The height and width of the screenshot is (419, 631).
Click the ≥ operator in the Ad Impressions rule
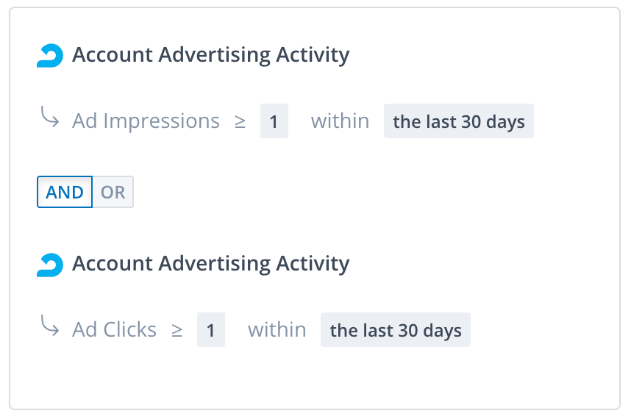pyautogui.click(x=240, y=121)
